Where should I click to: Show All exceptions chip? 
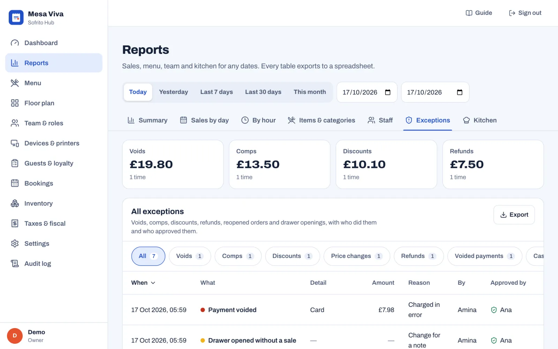[x=148, y=256]
